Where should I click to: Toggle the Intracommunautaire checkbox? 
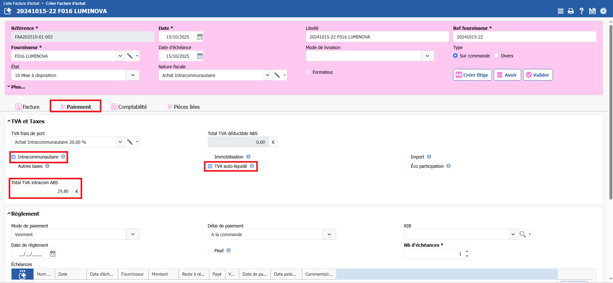point(13,157)
